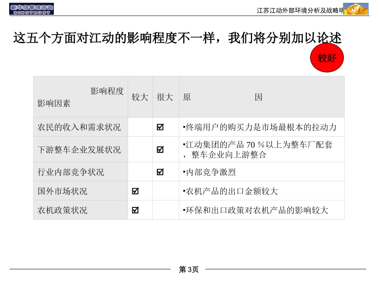Toggle the 较大 checkbox for 国外市场状况
Viewport: 379px width, 284px height.
pos(135,191)
